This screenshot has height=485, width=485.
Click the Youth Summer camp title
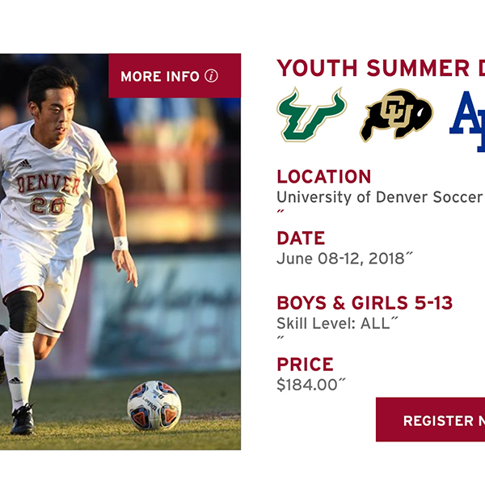coord(380,67)
